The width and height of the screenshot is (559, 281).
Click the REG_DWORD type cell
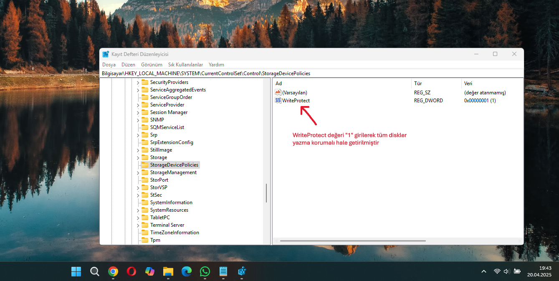tap(428, 101)
